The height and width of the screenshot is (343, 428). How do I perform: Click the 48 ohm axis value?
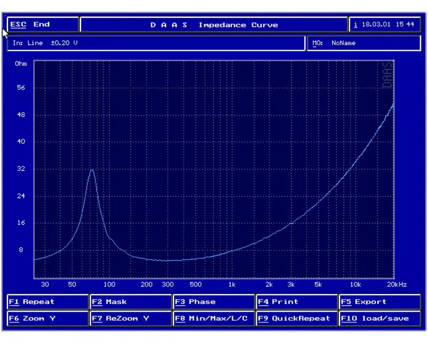click(21, 114)
